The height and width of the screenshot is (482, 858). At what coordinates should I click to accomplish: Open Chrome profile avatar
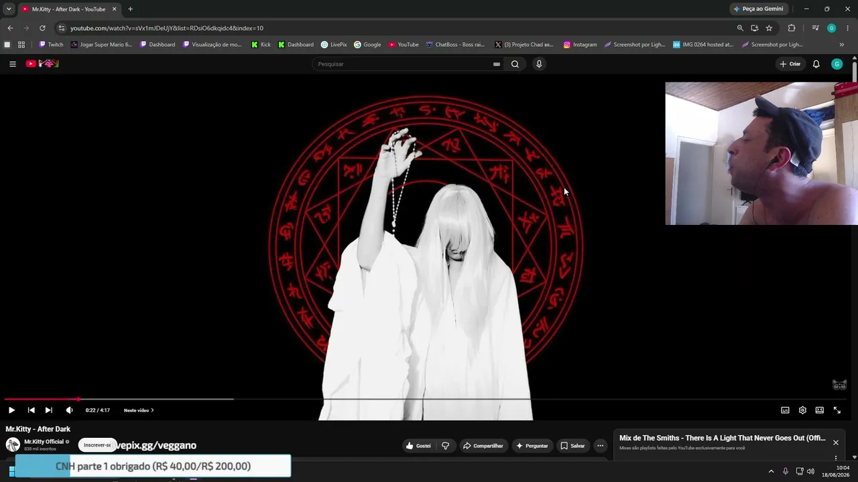(832, 28)
